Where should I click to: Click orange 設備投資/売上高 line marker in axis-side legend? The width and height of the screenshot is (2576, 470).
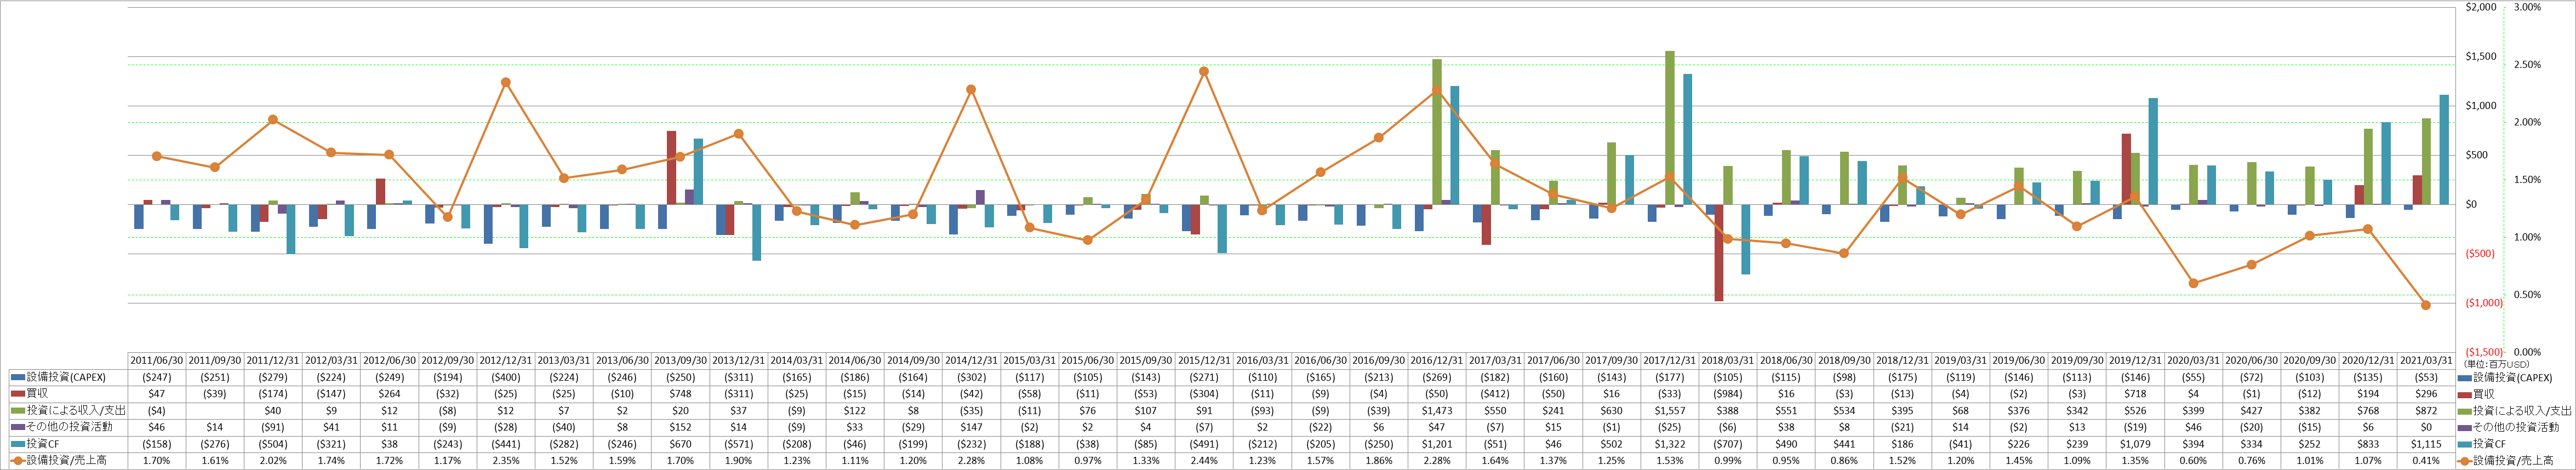tap(2465, 460)
